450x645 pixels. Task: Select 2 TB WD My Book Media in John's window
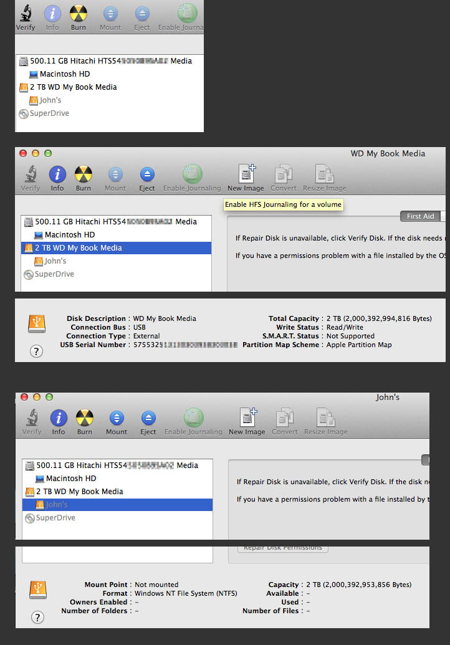coord(117,492)
